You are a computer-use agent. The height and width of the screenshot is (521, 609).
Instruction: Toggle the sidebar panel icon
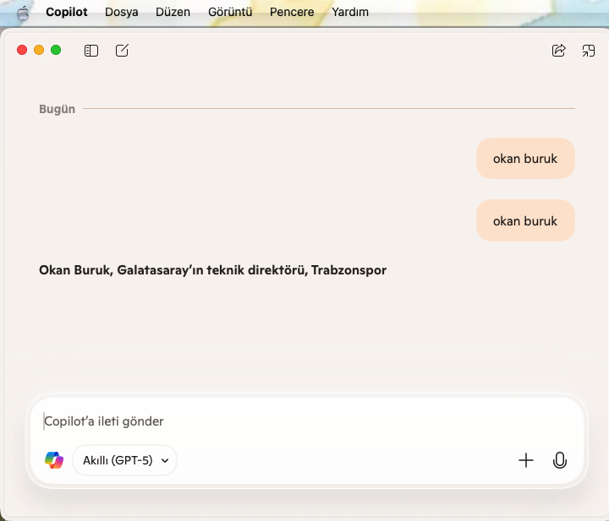pyautogui.click(x=91, y=51)
